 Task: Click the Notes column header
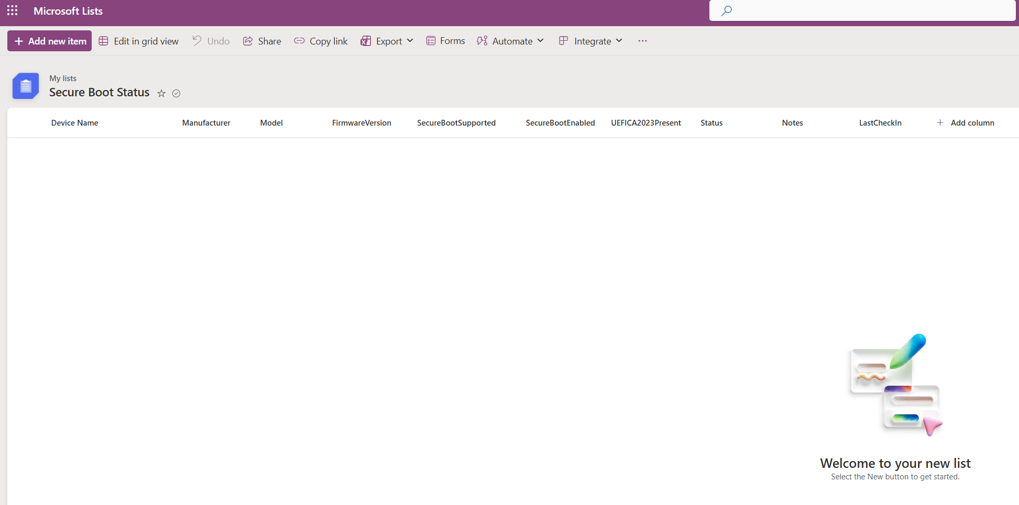click(793, 123)
